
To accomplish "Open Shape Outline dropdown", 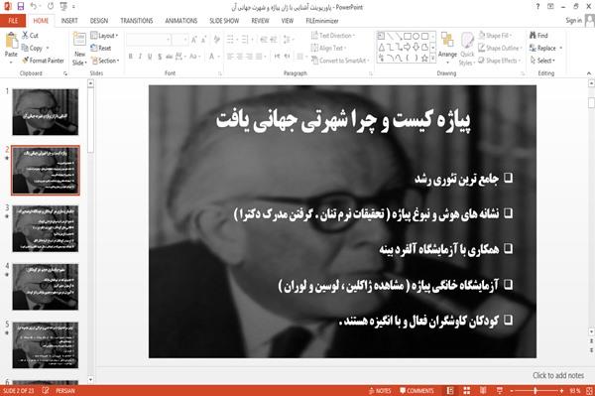I will point(500,48).
